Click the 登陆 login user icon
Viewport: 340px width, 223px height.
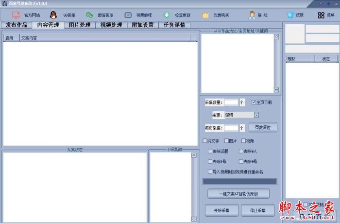click(x=252, y=15)
